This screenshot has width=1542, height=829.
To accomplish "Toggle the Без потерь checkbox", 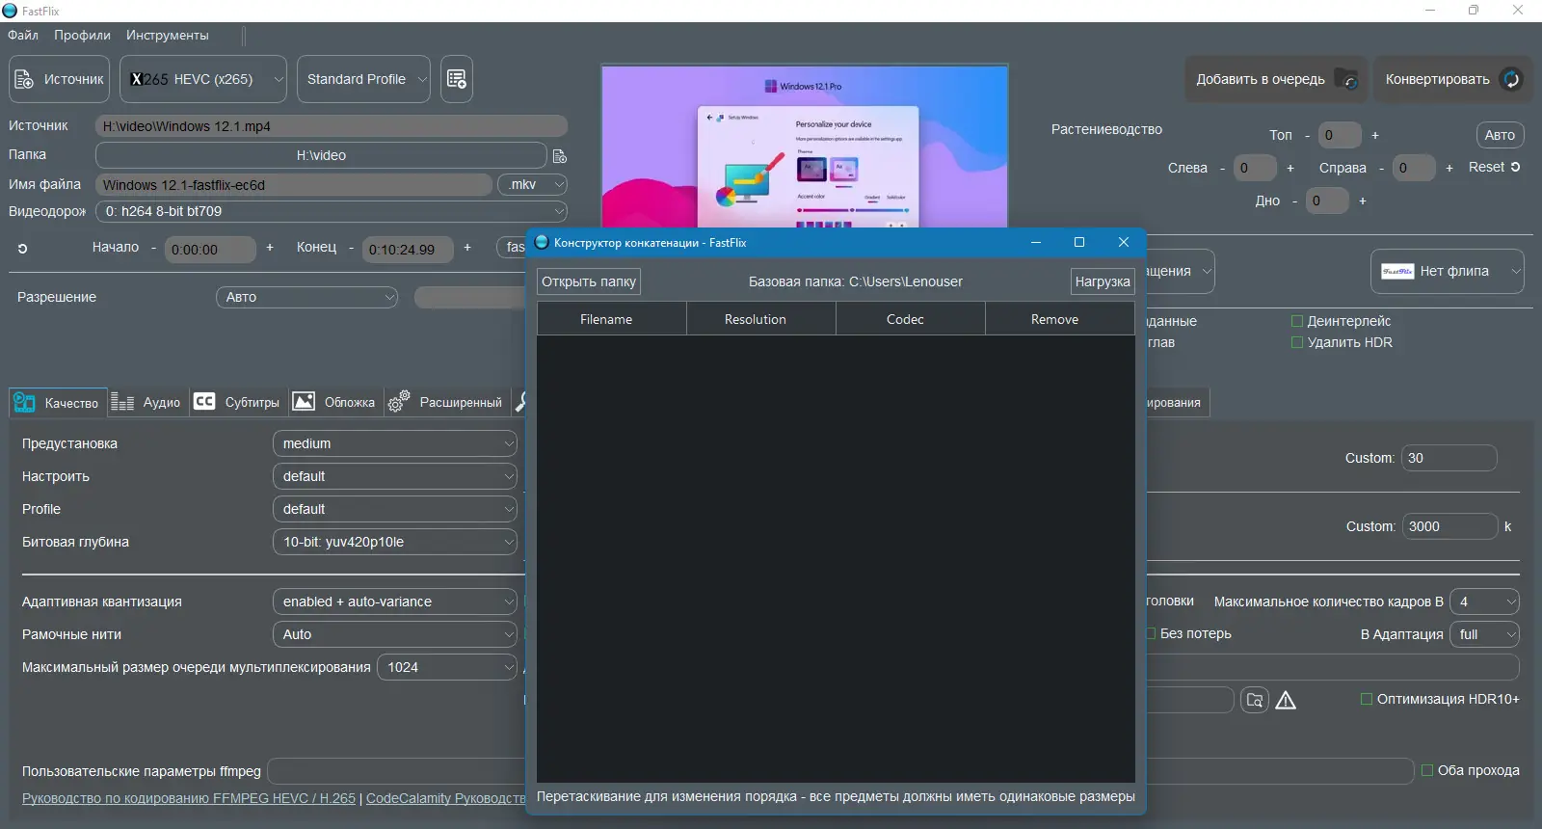I will coord(1152,633).
